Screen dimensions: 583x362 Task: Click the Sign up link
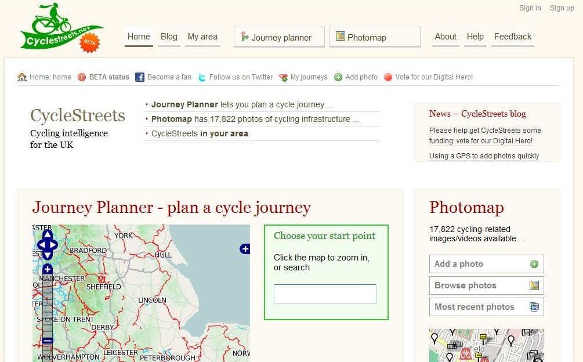click(x=562, y=8)
